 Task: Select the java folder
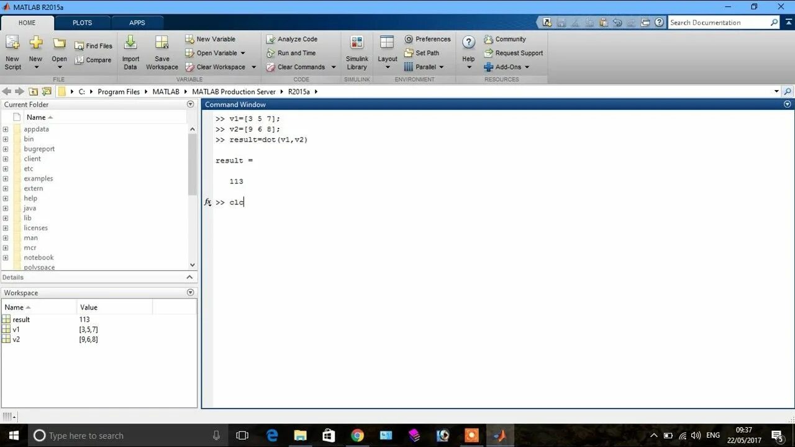coord(30,208)
